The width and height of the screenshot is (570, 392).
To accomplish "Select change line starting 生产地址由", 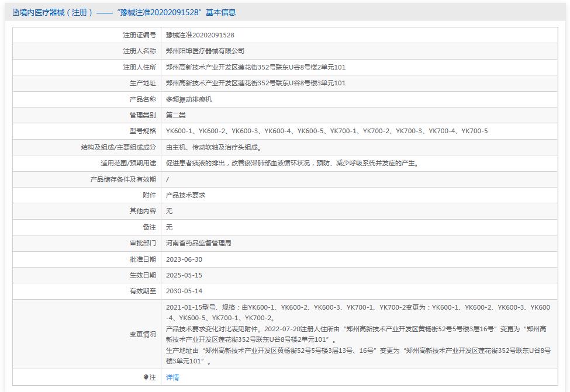I will [x=358, y=356].
